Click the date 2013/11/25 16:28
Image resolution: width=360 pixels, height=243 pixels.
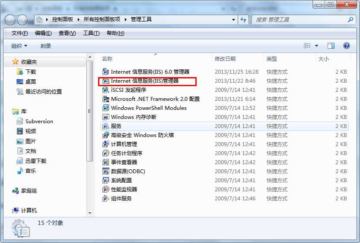click(x=236, y=72)
